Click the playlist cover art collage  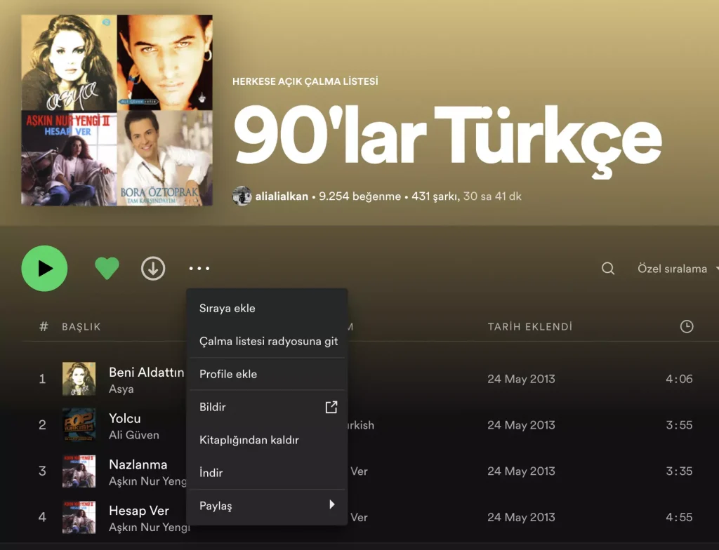point(117,110)
